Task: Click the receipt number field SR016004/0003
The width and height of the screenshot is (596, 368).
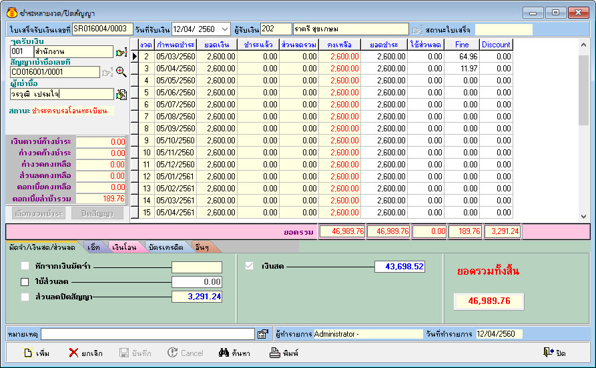Action: [x=103, y=29]
